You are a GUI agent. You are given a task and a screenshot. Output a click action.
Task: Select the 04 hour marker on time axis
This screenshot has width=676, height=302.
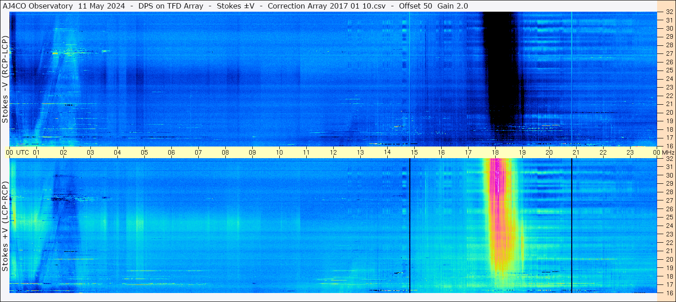[x=117, y=153]
